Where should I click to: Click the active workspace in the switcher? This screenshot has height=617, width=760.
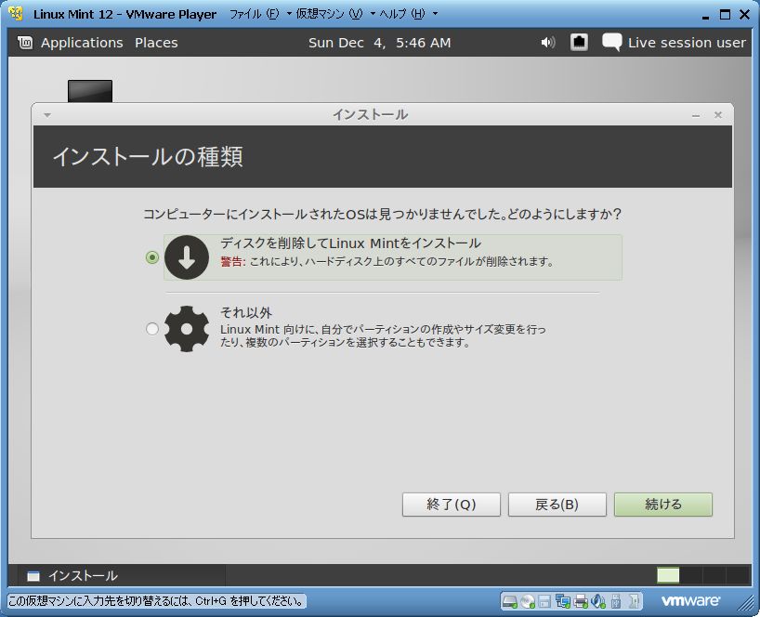coord(668,576)
